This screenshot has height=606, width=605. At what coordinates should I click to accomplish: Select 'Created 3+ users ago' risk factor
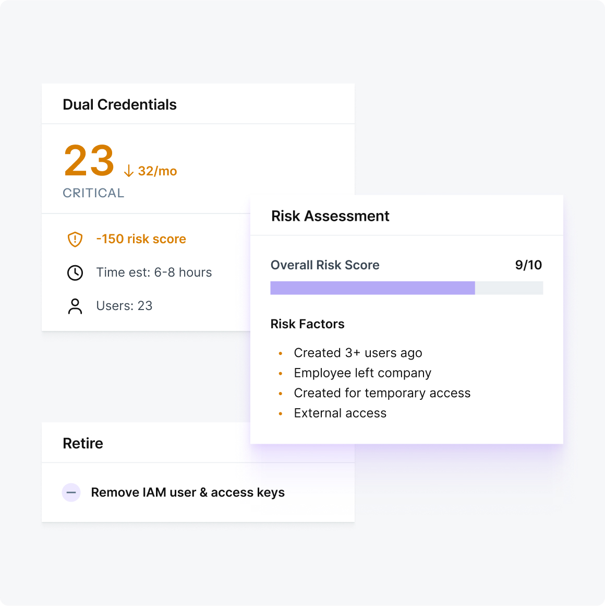click(358, 353)
